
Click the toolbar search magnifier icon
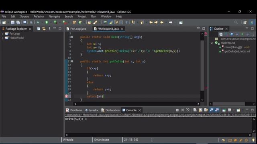click(x=236, y=22)
